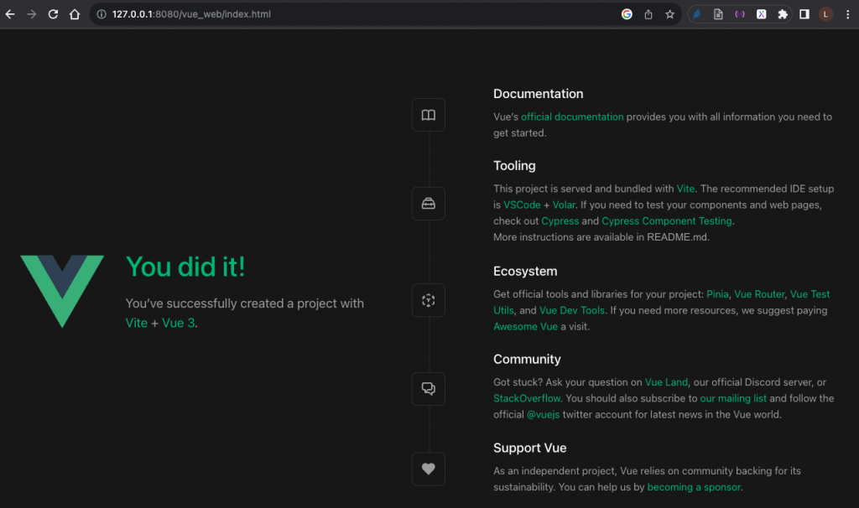Click the Vue logo image
859x508 pixels.
click(62, 291)
